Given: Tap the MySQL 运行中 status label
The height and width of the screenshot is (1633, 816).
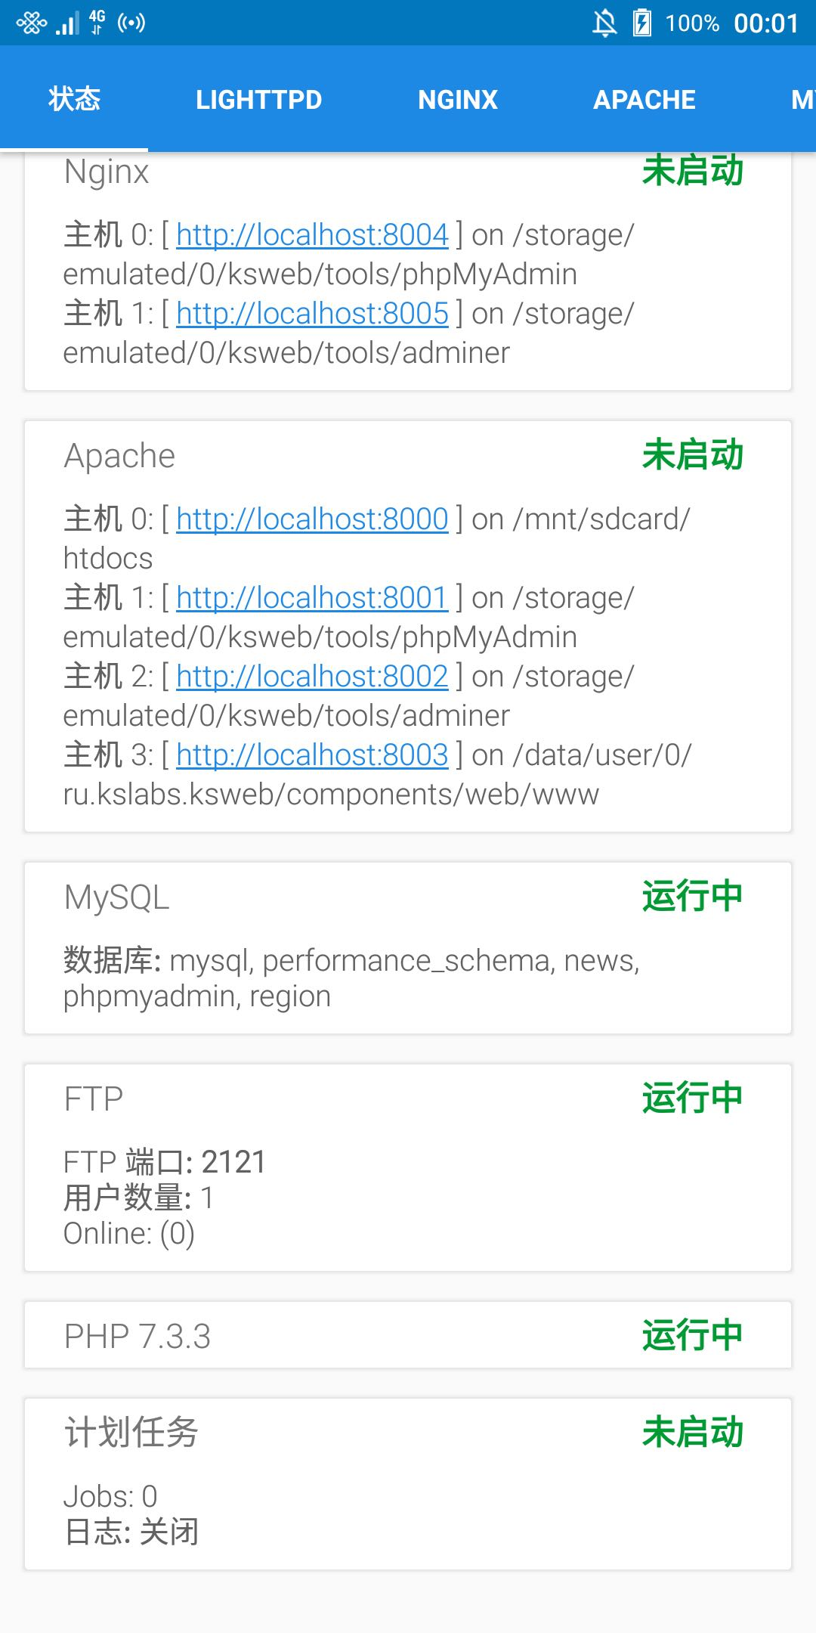Looking at the screenshot, I should click(693, 897).
